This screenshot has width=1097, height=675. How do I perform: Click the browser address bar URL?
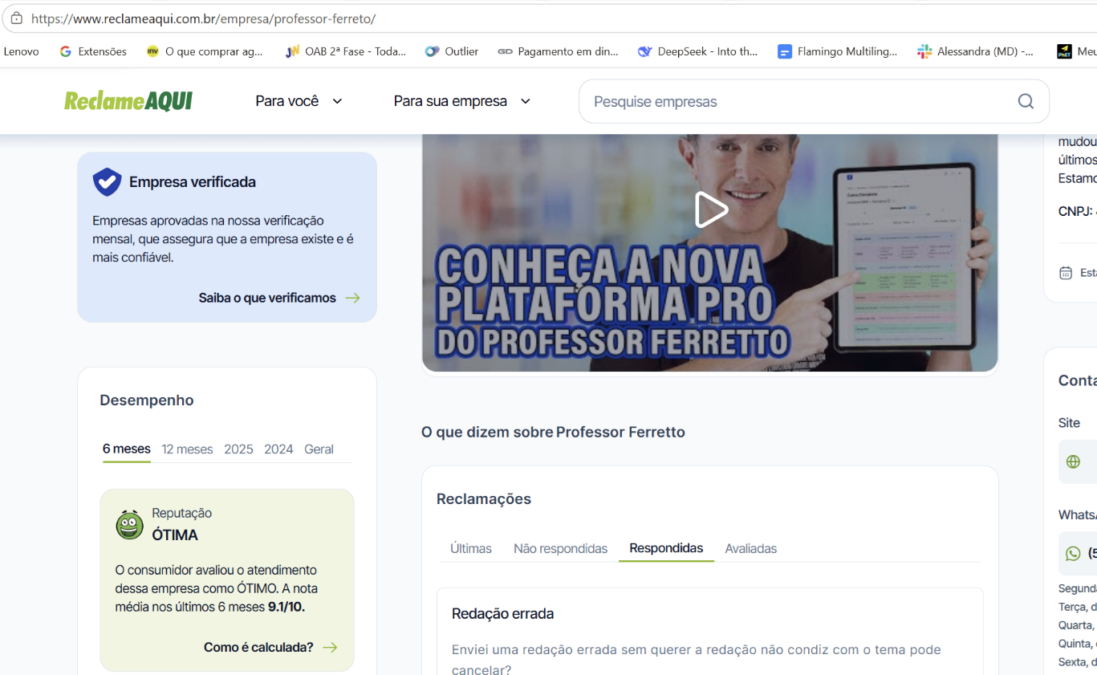[203, 18]
